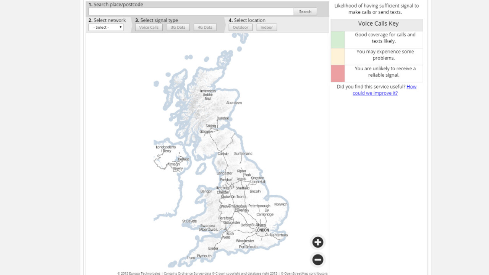Switch signal type to 4G Data
The height and width of the screenshot is (275, 489).
[205, 27]
